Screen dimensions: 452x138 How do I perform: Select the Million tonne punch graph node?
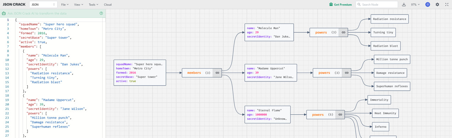(392, 59)
